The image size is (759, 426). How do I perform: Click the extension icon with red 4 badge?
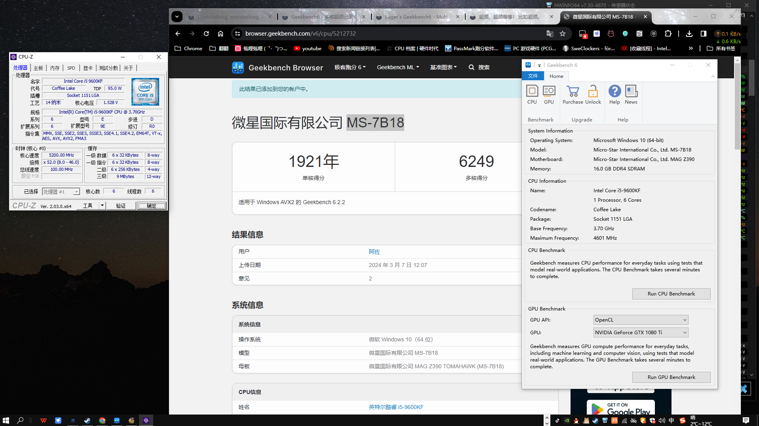[x=582, y=34]
